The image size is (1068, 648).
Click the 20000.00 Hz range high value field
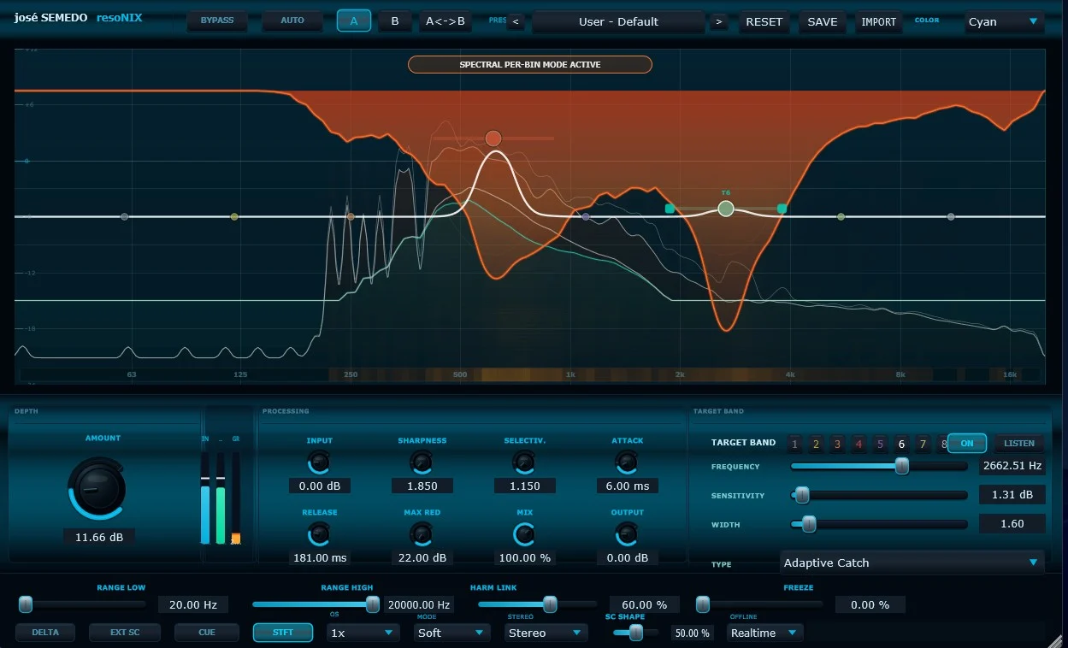(419, 604)
